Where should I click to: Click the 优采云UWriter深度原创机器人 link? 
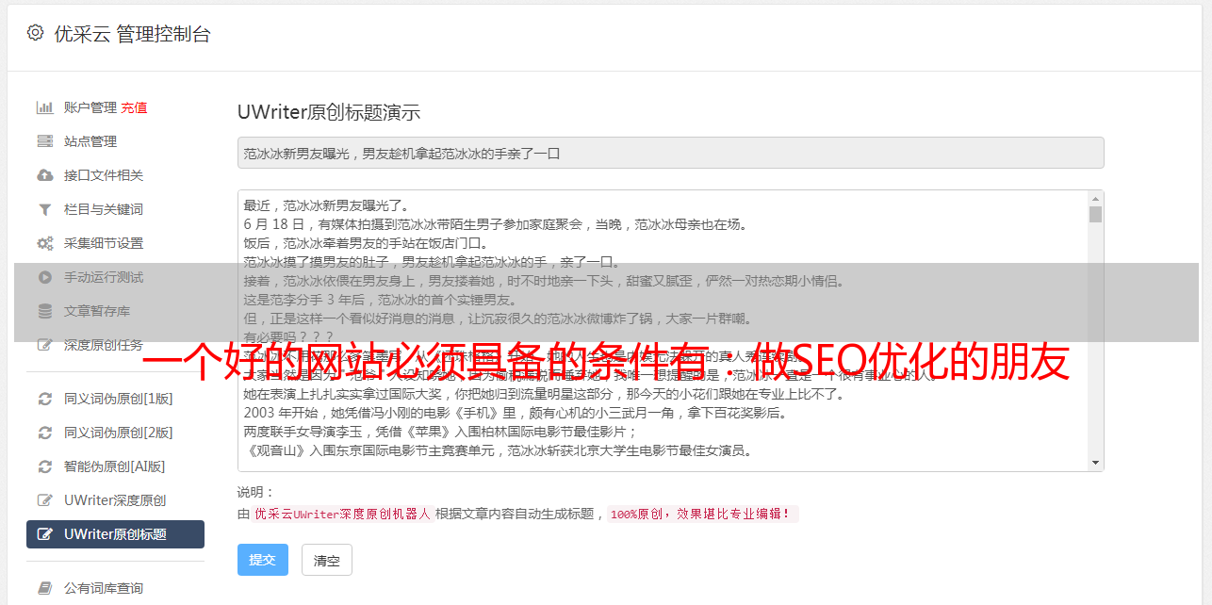343,514
